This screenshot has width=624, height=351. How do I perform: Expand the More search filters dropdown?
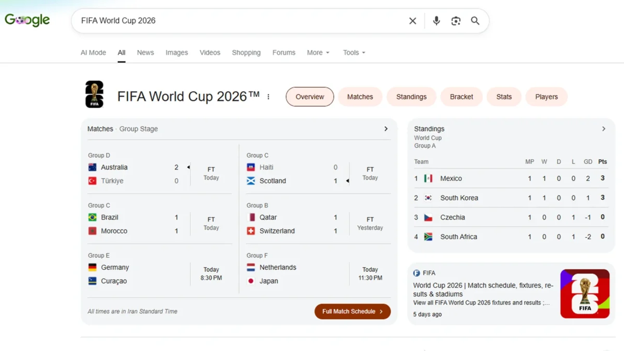[318, 53]
